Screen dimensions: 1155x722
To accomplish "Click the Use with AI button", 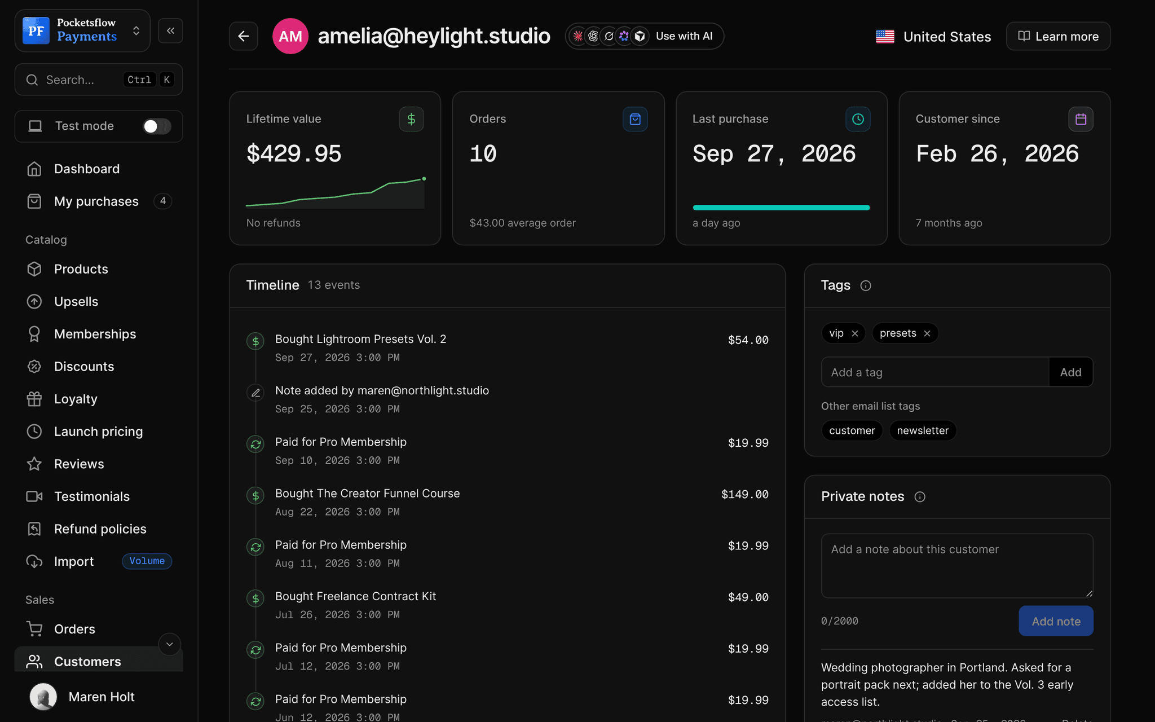I will 645,36.
